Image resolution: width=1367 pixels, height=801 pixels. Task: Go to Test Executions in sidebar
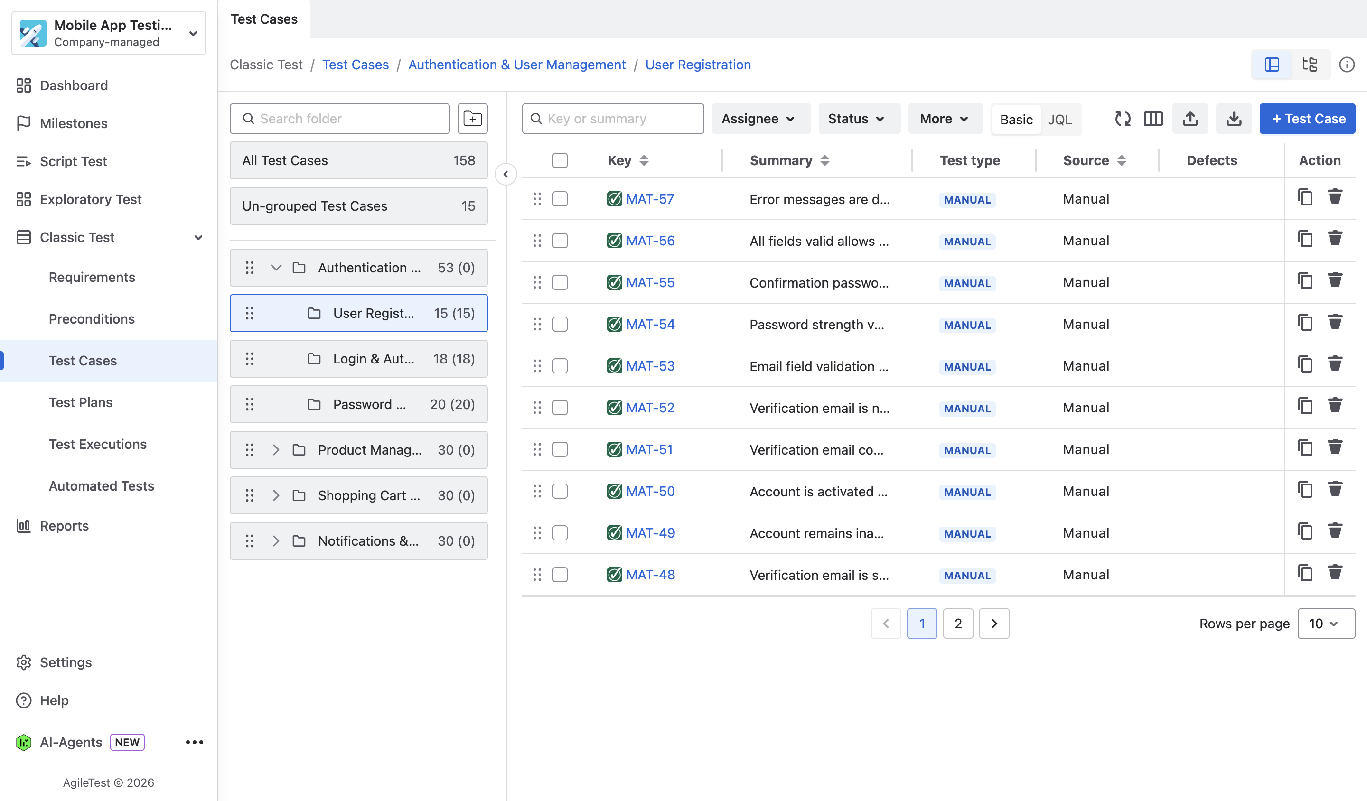coord(98,444)
